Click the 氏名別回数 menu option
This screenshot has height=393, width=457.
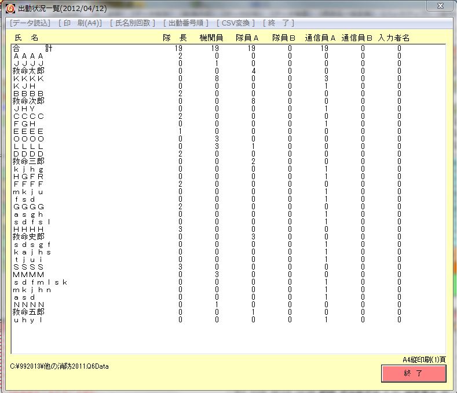133,23
